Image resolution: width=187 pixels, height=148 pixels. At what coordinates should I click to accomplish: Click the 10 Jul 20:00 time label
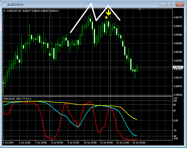(x=90, y=143)
